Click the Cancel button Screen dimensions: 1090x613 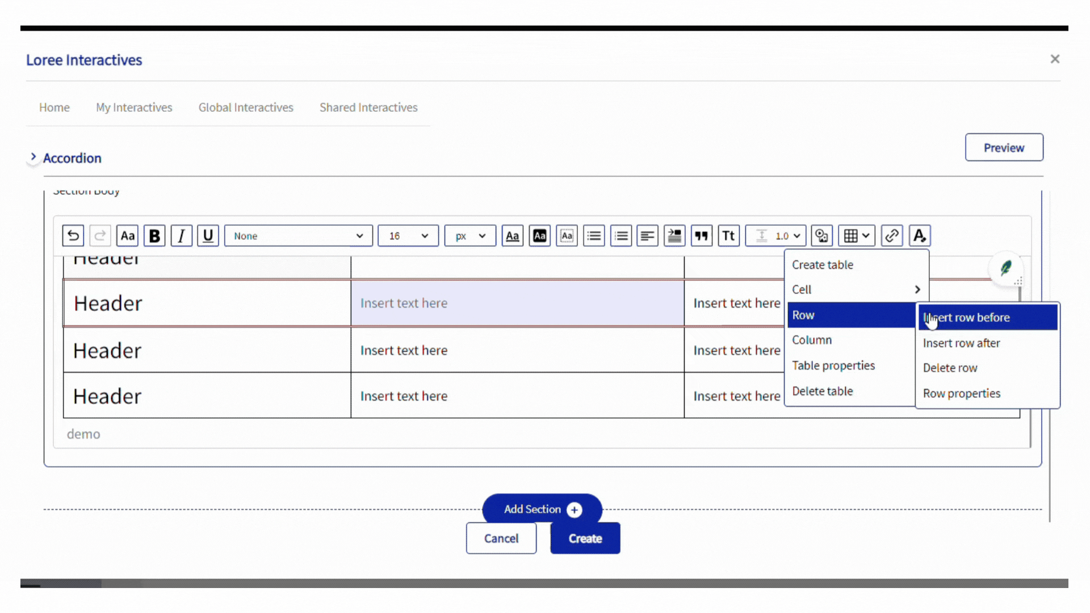point(501,538)
